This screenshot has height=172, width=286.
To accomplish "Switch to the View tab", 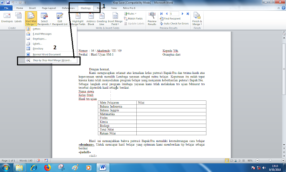I will point(114,8).
